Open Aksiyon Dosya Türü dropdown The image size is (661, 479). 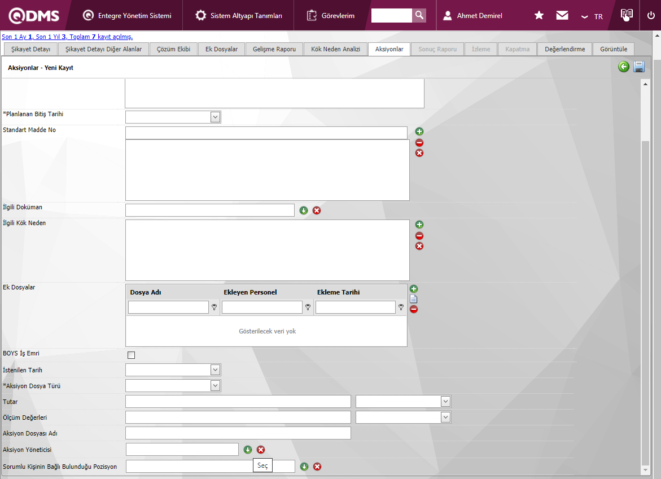tap(215, 385)
